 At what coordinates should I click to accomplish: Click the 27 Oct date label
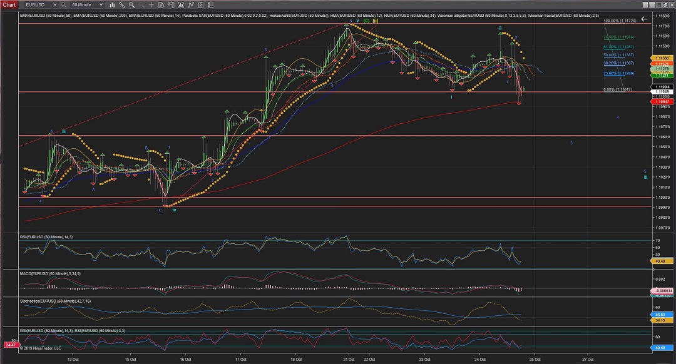(x=588, y=359)
